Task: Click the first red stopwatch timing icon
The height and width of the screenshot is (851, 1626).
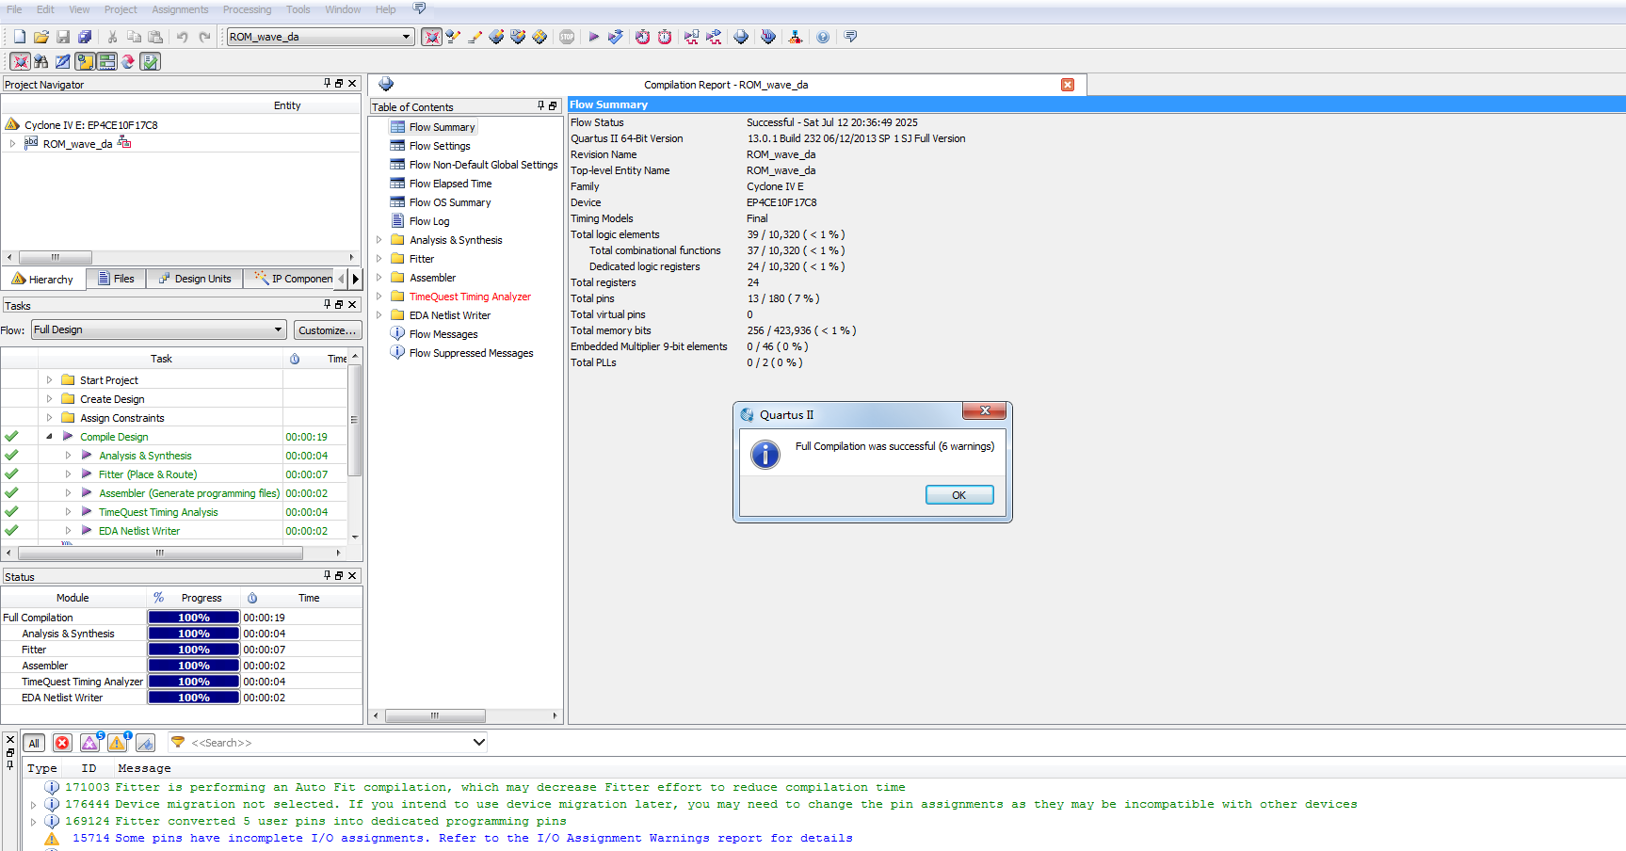Action: (x=642, y=37)
